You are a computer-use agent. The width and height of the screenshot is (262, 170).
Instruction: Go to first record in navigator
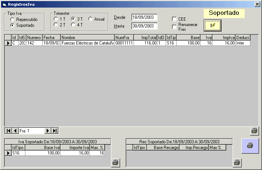tap(8, 131)
